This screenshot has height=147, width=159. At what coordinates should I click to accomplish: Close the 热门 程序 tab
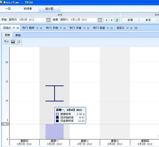click(x=41, y=28)
